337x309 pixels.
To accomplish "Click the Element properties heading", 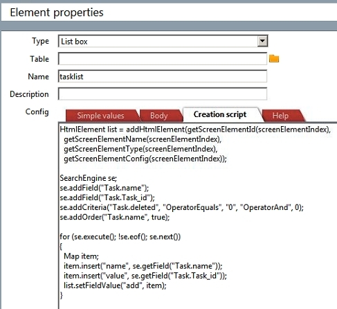I will (x=57, y=12).
